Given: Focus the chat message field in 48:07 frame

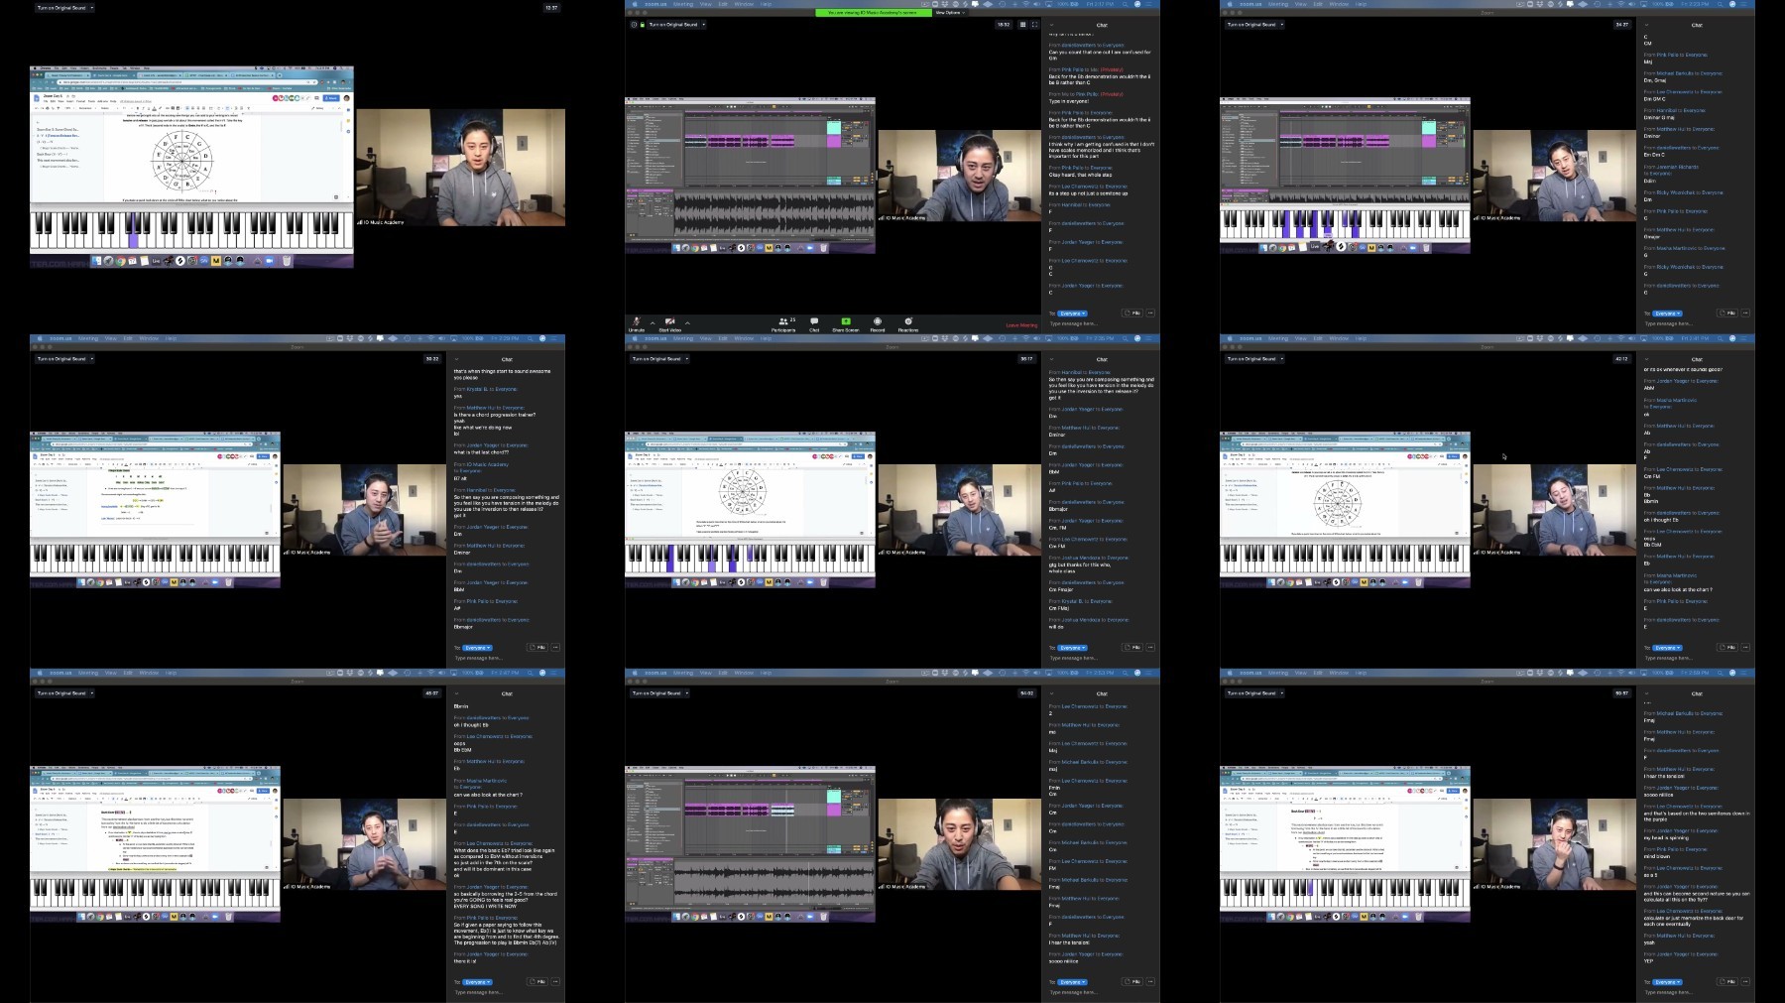Looking at the screenshot, I should (506, 992).
